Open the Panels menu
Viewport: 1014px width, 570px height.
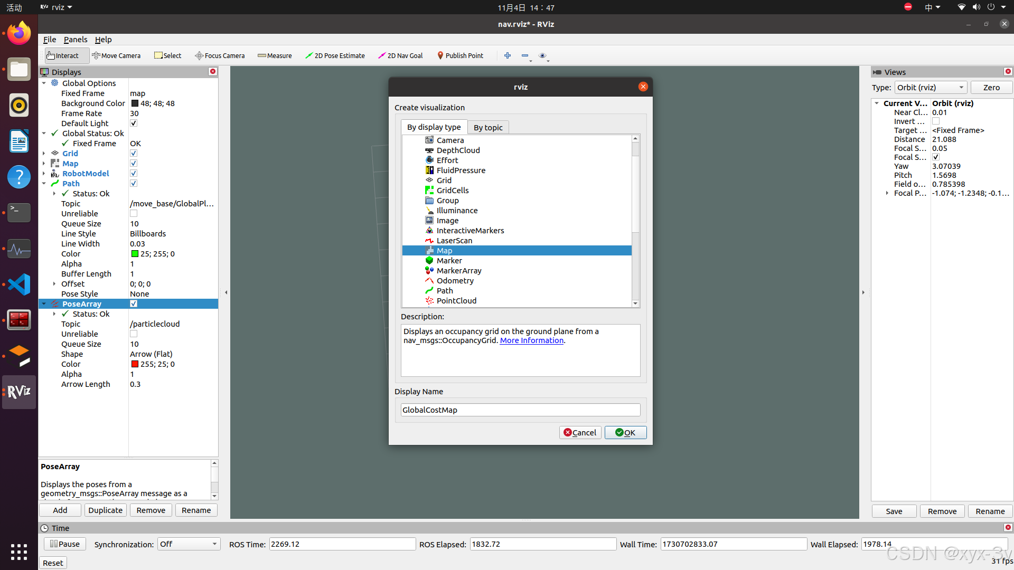pyautogui.click(x=76, y=40)
